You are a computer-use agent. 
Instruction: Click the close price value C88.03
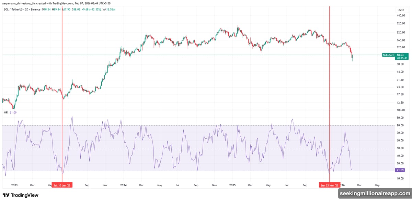75,10
